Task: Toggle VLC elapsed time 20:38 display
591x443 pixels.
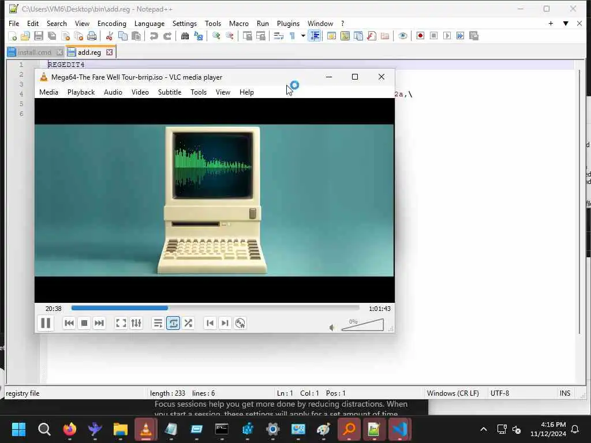Action: coord(54,309)
